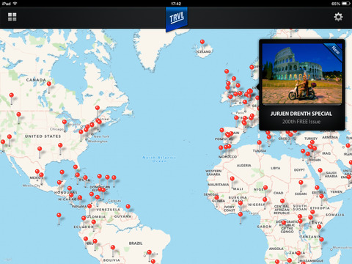Tap the Iraq country label
Image resolution: width=352 pixels, height=264 pixels.
tap(326, 153)
